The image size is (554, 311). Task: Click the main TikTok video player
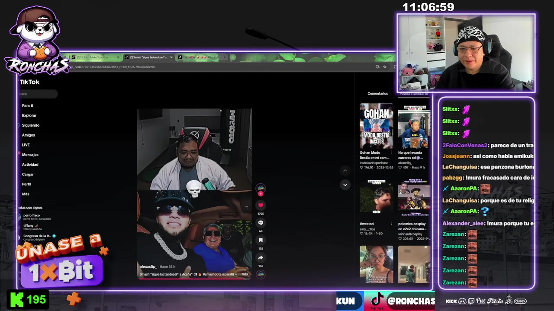pyautogui.click(x=194, y=194)
